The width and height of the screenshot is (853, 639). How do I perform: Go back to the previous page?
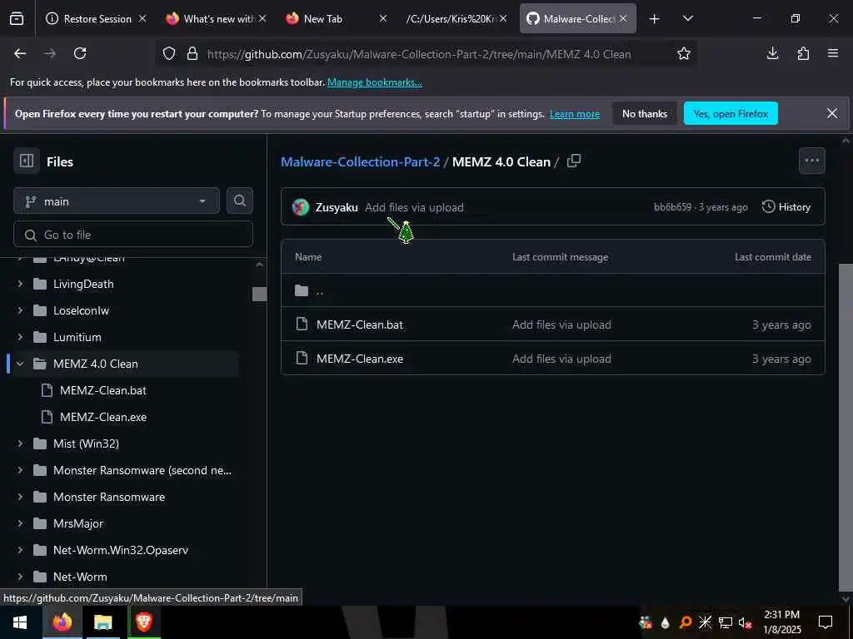[20, 53]
